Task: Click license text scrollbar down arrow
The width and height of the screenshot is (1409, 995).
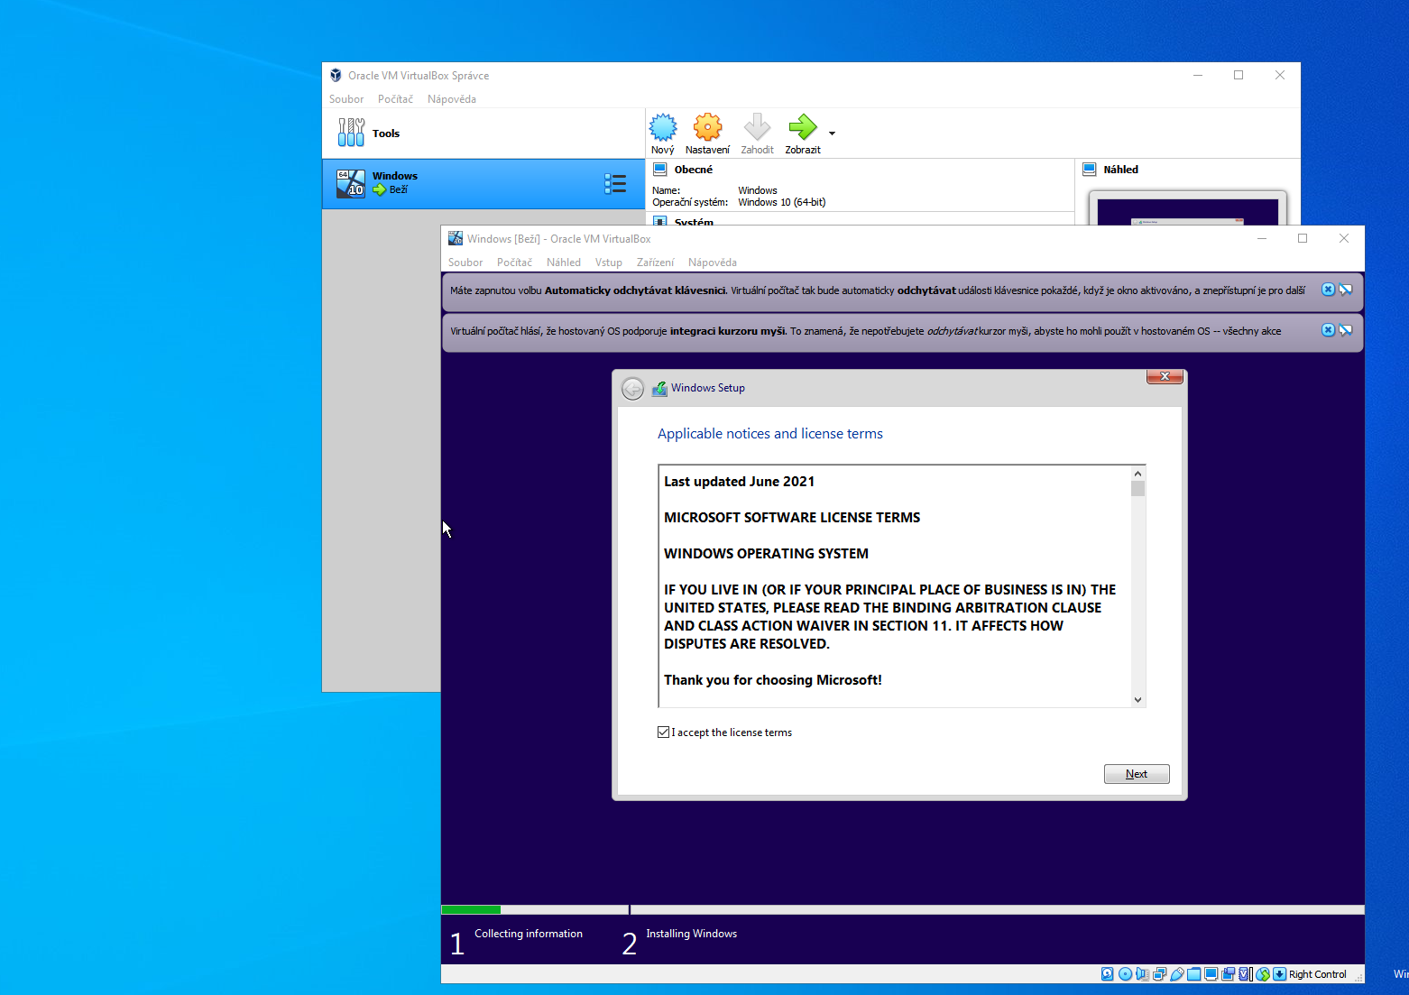Action: pyautogui.click(x=1138, y=699)
